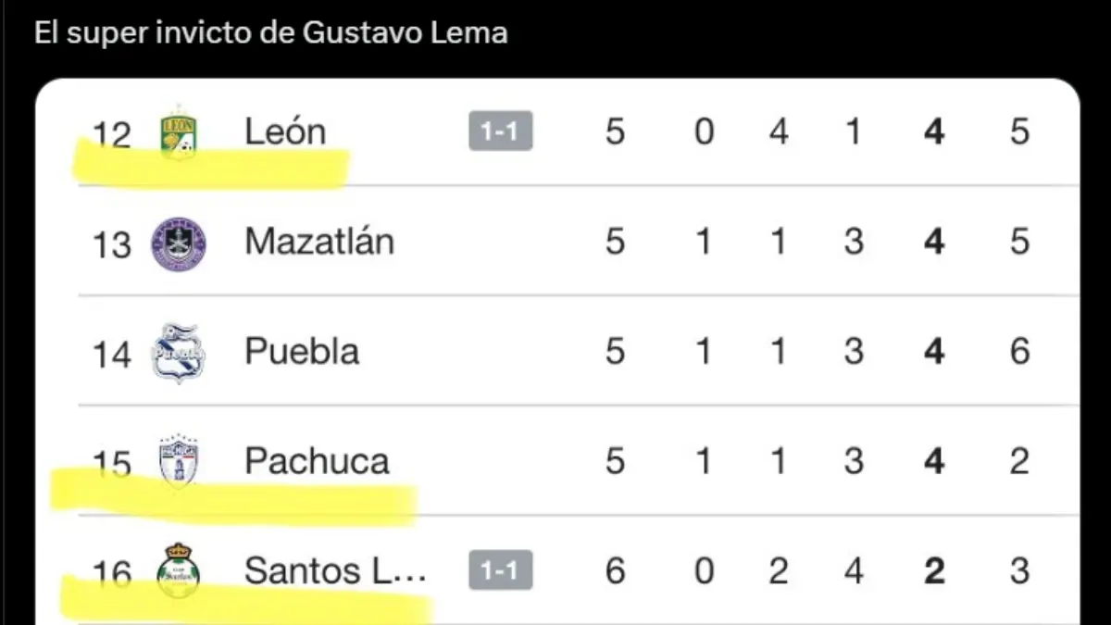Open León's live match score badge

[501, 131]
